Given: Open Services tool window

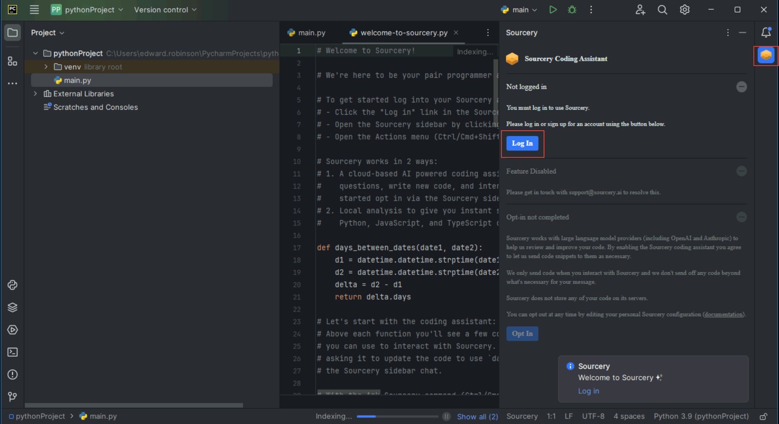Looking at the screenshot, I should (12, 330).
